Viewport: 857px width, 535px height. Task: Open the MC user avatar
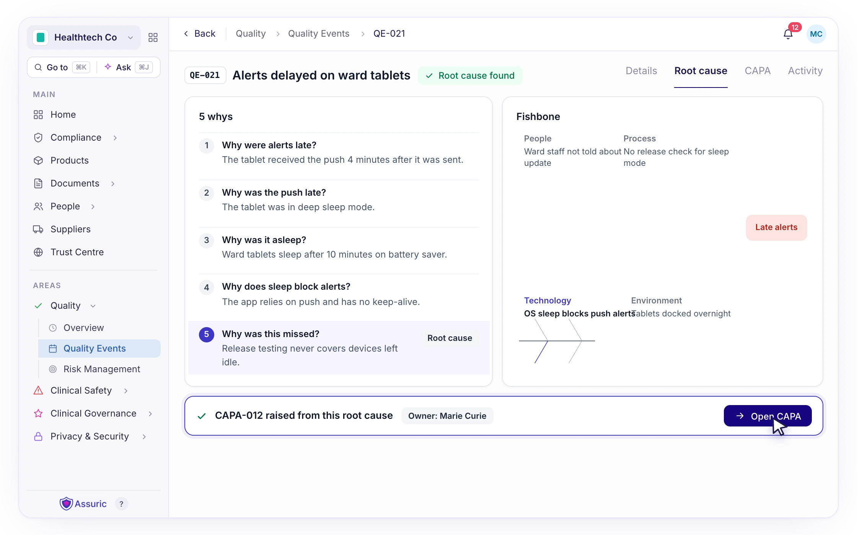pos(816,34)
